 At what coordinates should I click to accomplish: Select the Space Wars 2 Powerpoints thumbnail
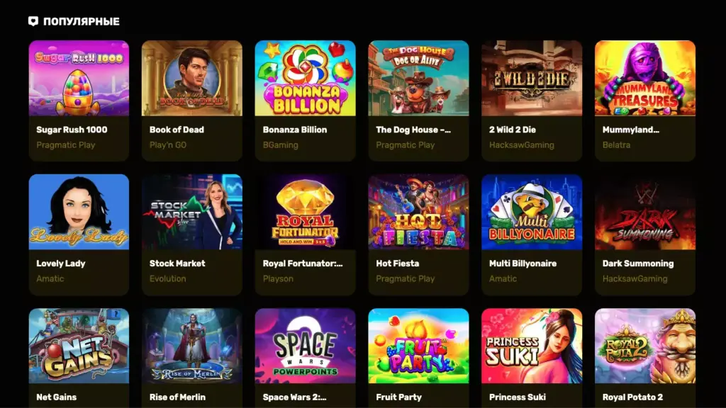coord(305,346)
